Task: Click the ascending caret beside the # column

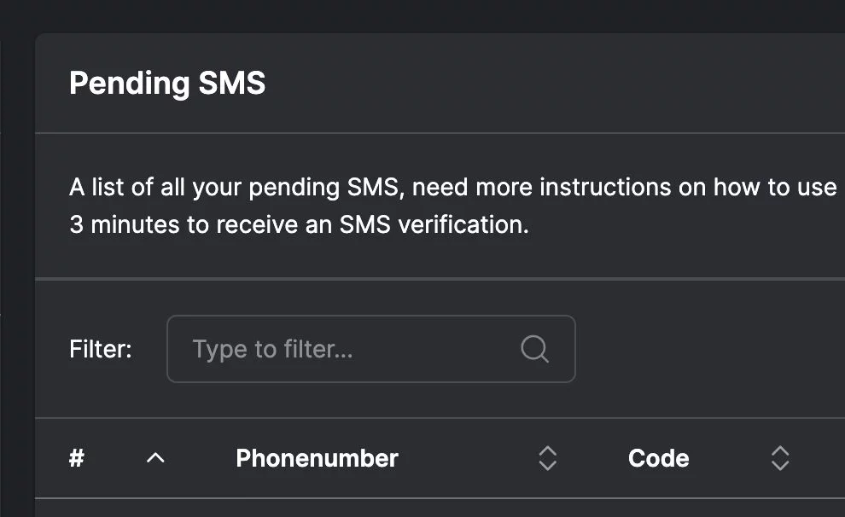Action: [154, 458]
